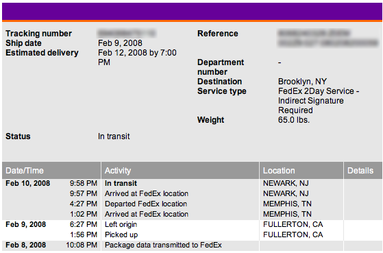
Task: Click the 65.0 lbs. weight value
Action: tap(294, 120)
